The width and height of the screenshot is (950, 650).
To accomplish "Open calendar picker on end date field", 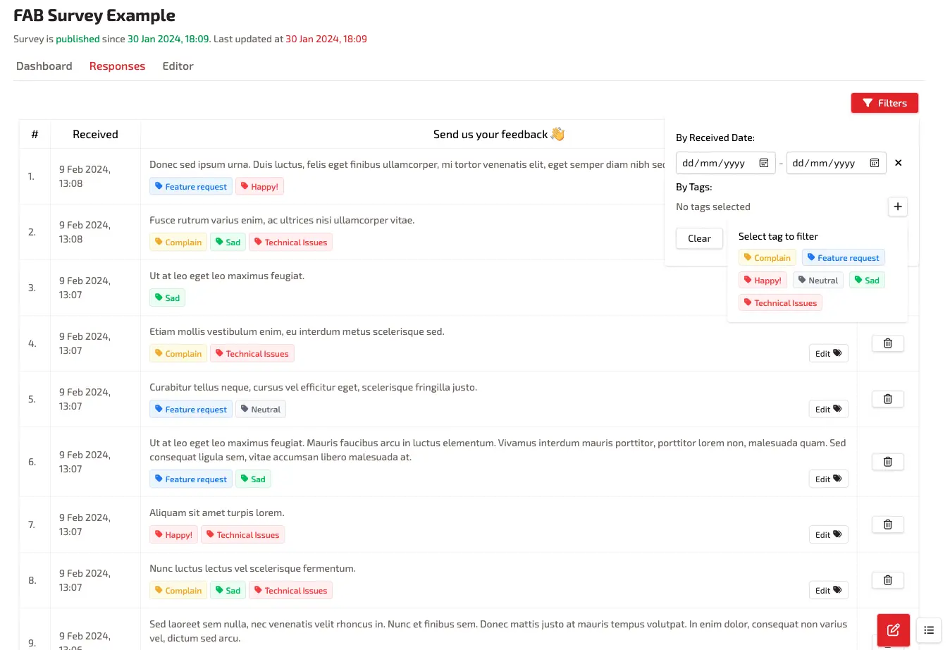I will [x=874, y=163].
